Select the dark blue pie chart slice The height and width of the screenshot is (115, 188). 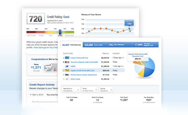click(x=149, y=72)
